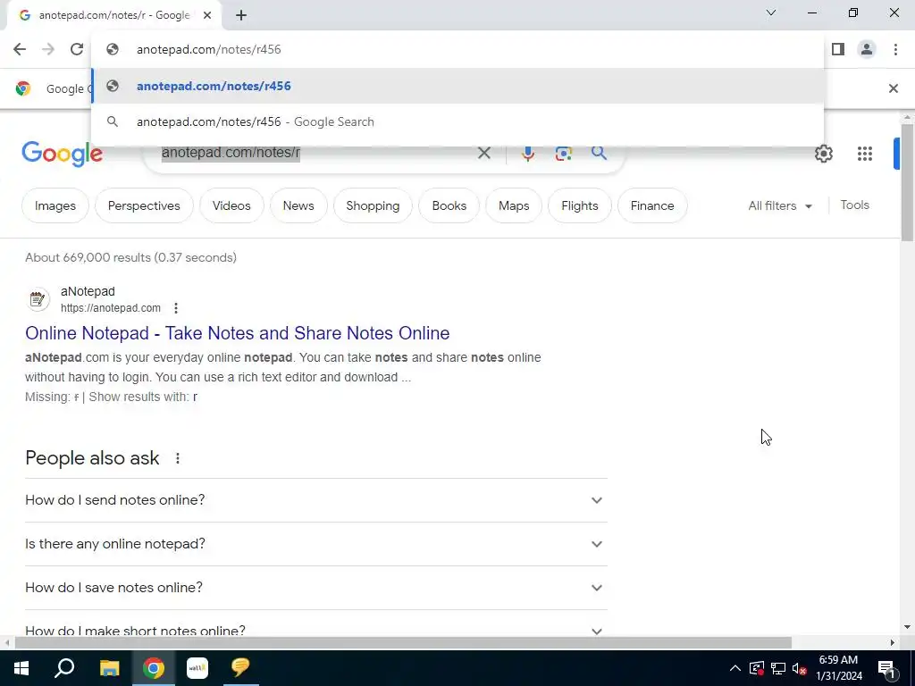Viewport: 915px width, 686px height.
Task: Open Chrome side panel
Action: [x=838, y=49]
